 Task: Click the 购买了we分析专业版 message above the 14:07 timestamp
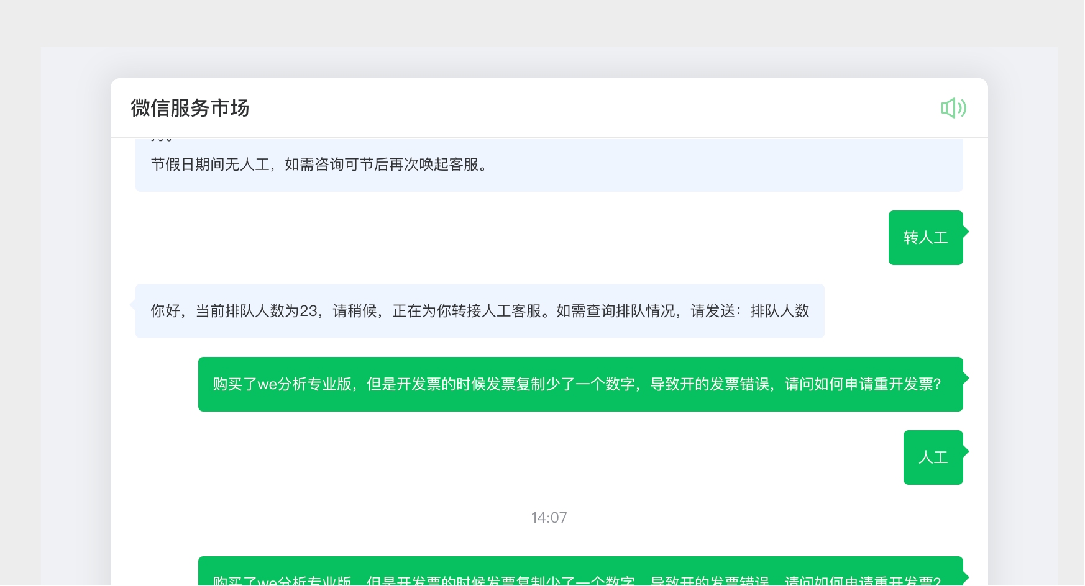(x=580, y=384)
